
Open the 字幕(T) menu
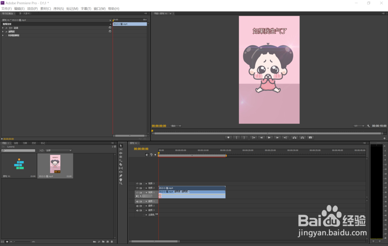(x=86, y=9)
